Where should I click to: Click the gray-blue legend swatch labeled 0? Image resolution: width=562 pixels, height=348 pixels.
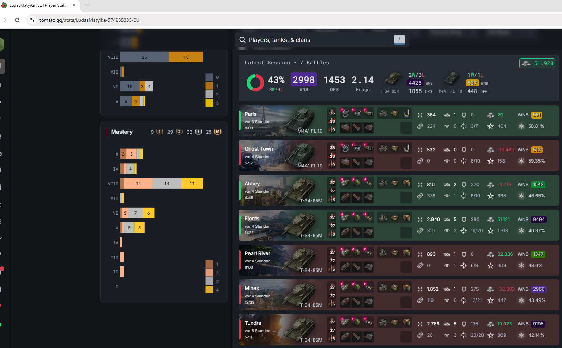[x=209, y=77]
